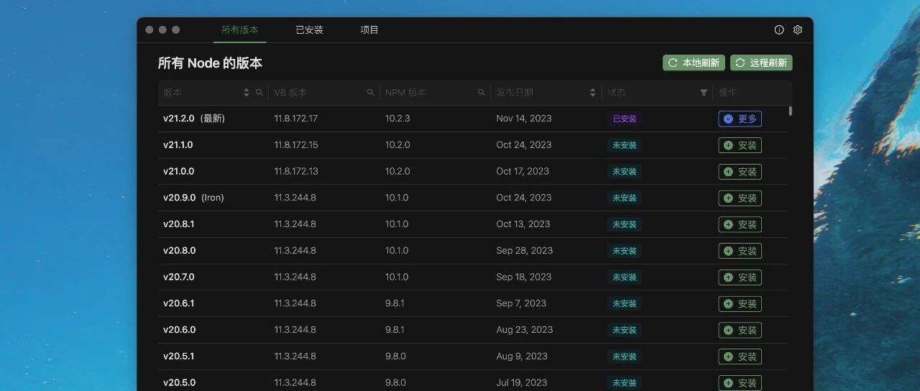Click date Sep 7, 2023
920x391 pixels.
click(521, 303)
